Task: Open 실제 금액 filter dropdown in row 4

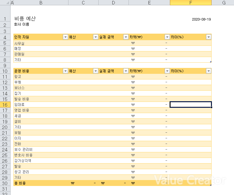Action: coord(126,37)
